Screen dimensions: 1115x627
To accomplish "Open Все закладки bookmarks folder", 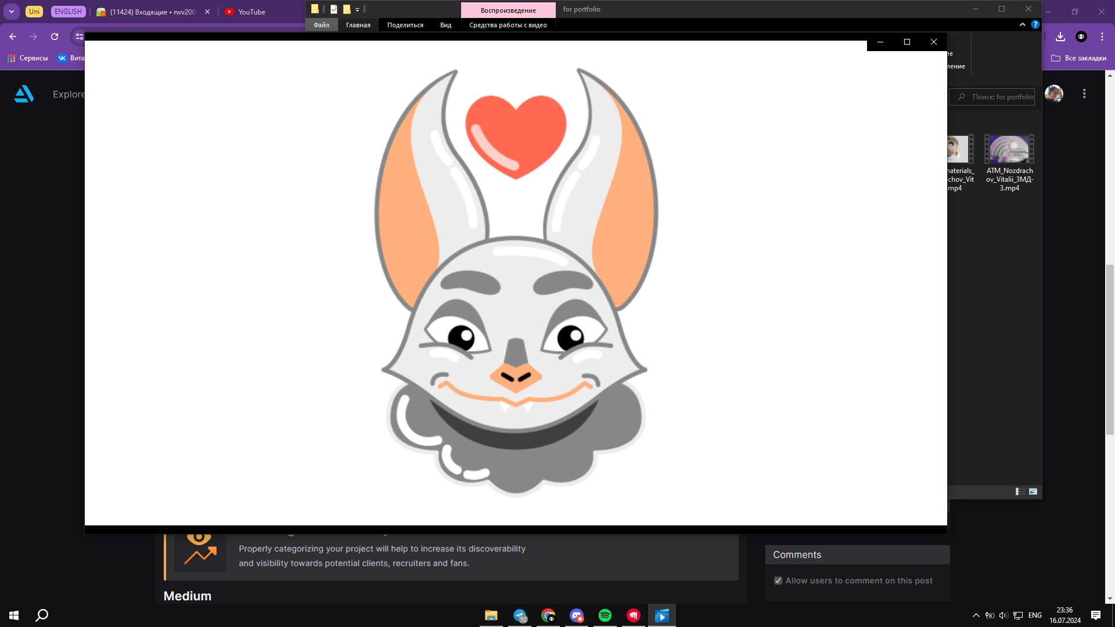I will (1078, 58).
